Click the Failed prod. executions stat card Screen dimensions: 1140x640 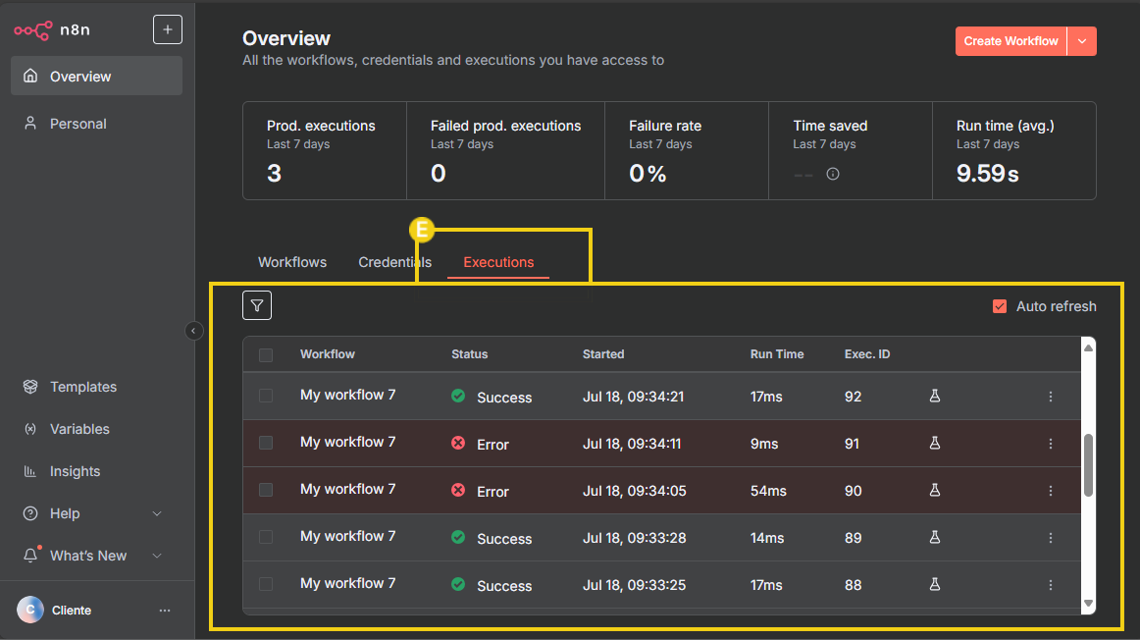point(505,150)
